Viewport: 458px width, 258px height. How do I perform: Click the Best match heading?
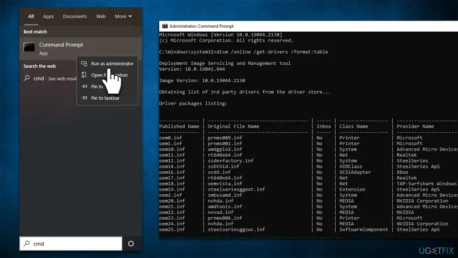35,32
